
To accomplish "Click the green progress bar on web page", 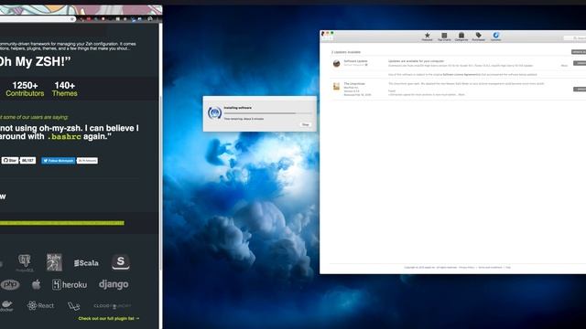I will (x=62, y=223).
